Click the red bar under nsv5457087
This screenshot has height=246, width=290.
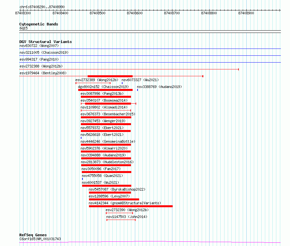coord(110,193)
